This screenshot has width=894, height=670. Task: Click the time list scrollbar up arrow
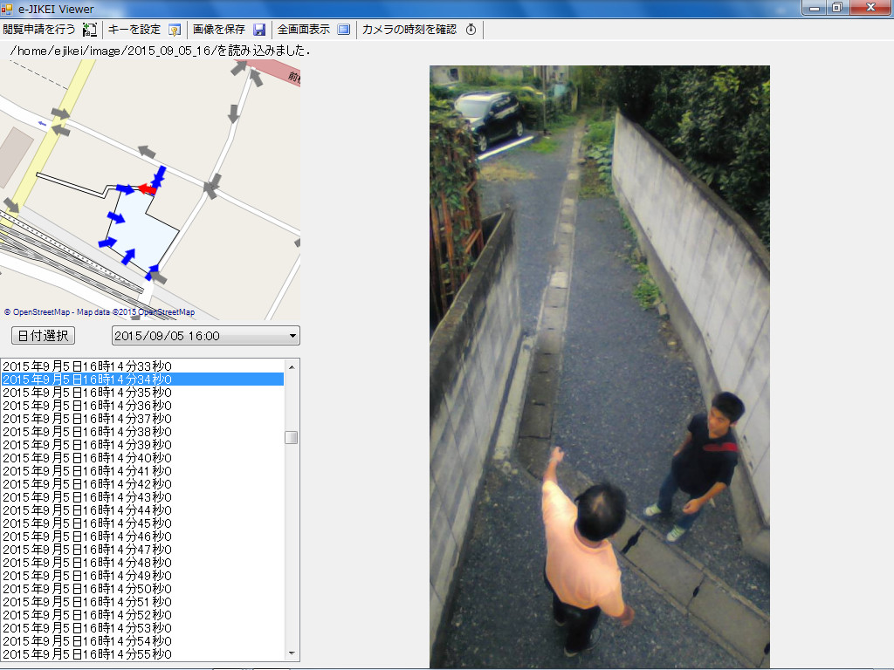292,367
